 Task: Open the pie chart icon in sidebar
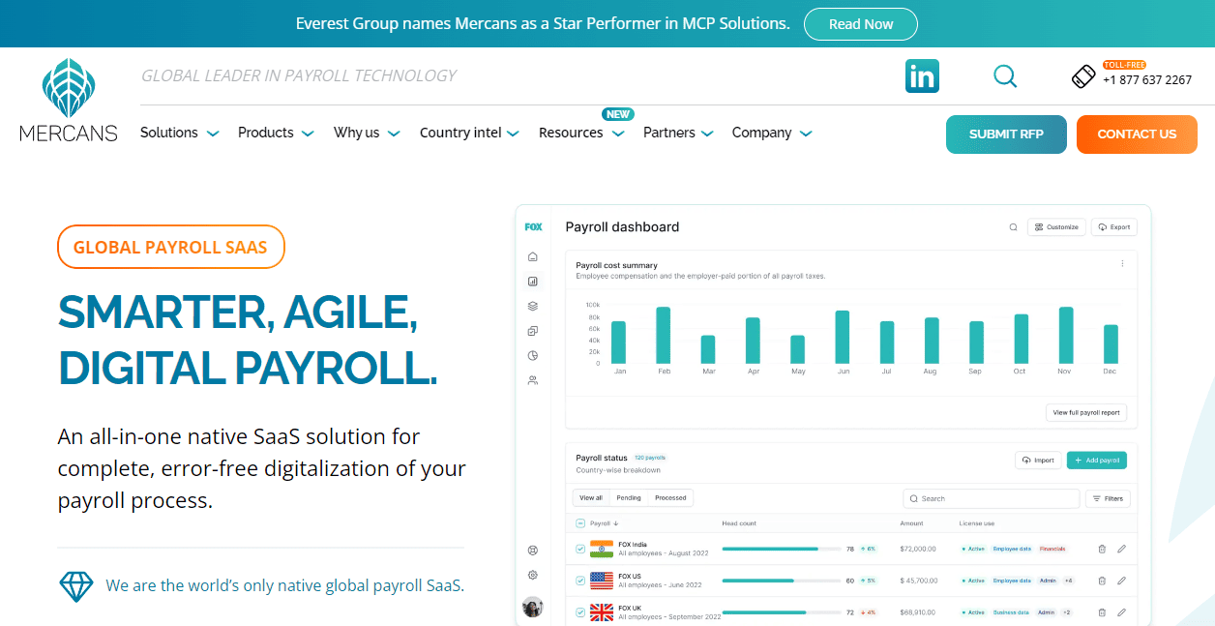pos(532,356)
